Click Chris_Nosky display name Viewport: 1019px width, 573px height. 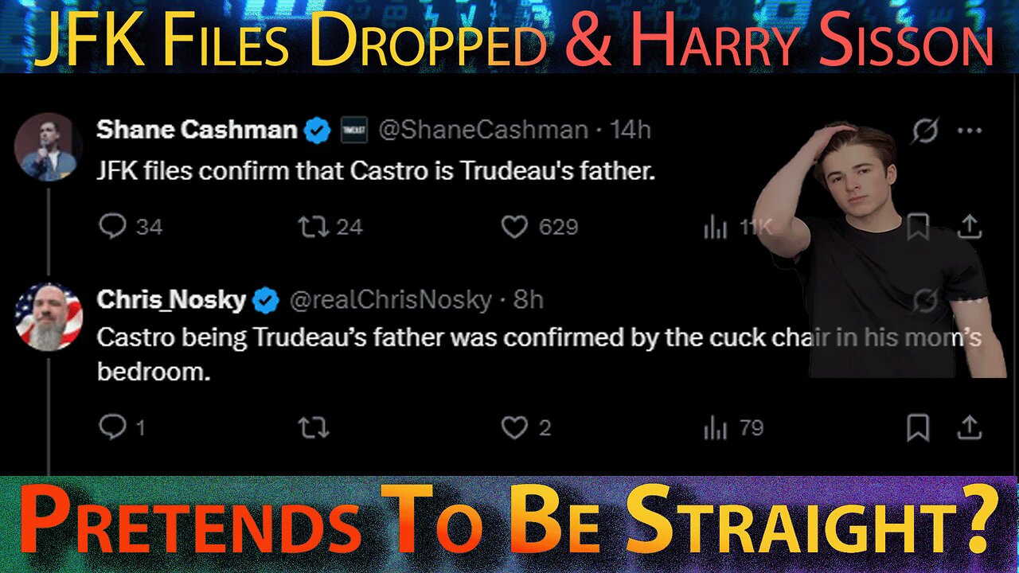pos(171,300)
